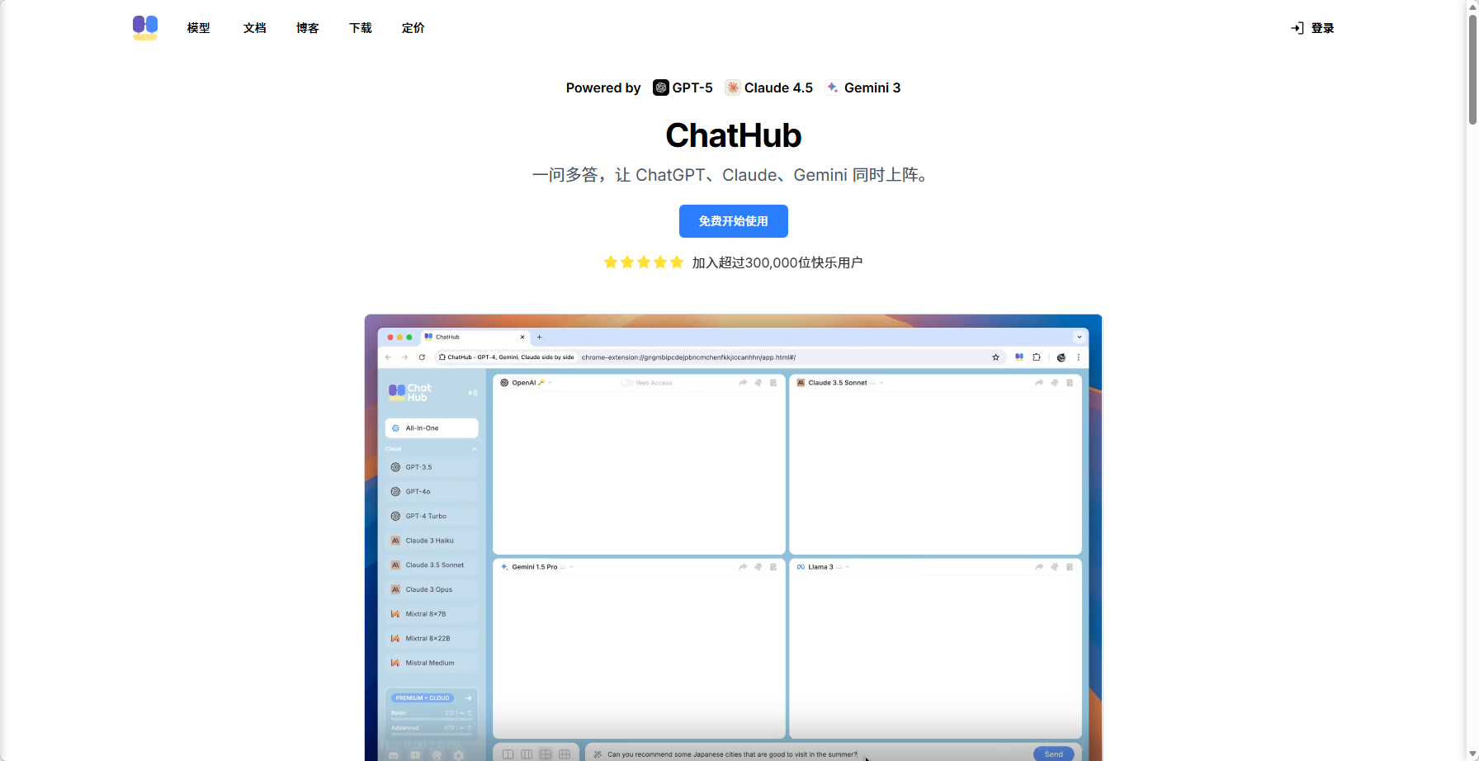Select the two-column layout icon in demo
The image size is (1479, 761).
(508, 754)
